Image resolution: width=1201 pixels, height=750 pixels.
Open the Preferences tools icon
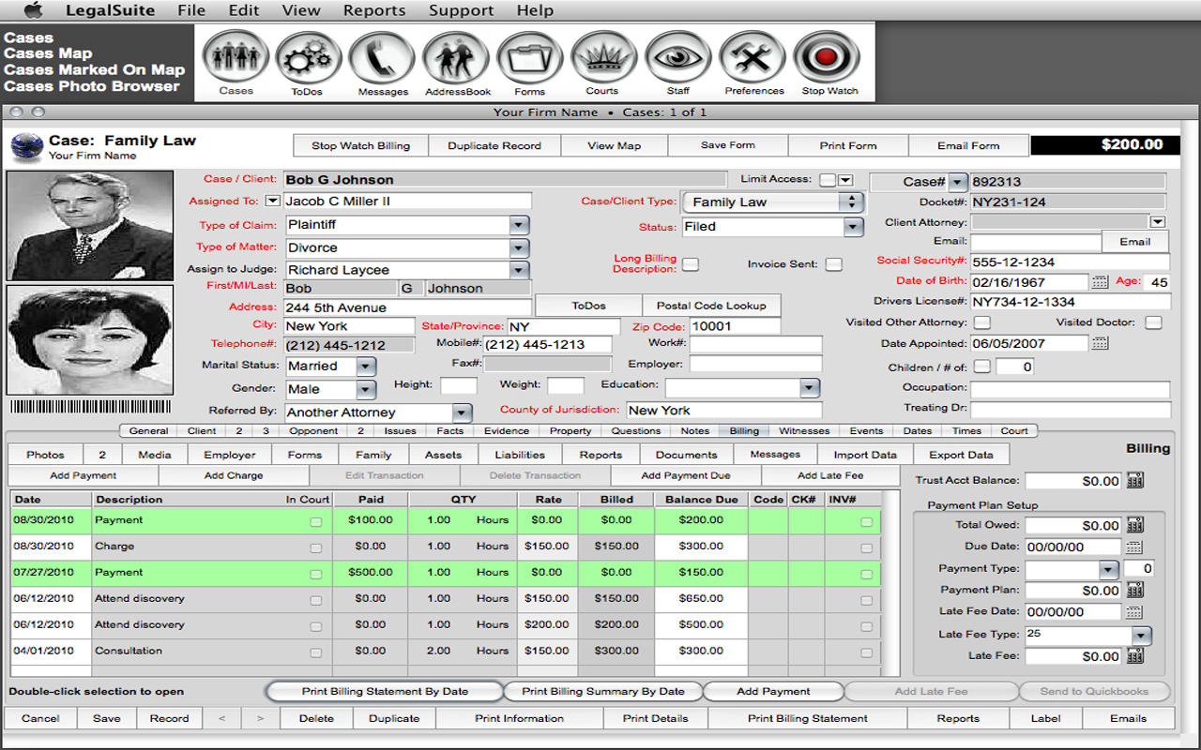(x=753, y=58)
